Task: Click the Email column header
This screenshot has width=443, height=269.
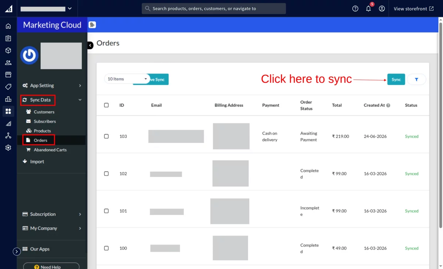Action: pyautogui.click(x=157, y=105)
